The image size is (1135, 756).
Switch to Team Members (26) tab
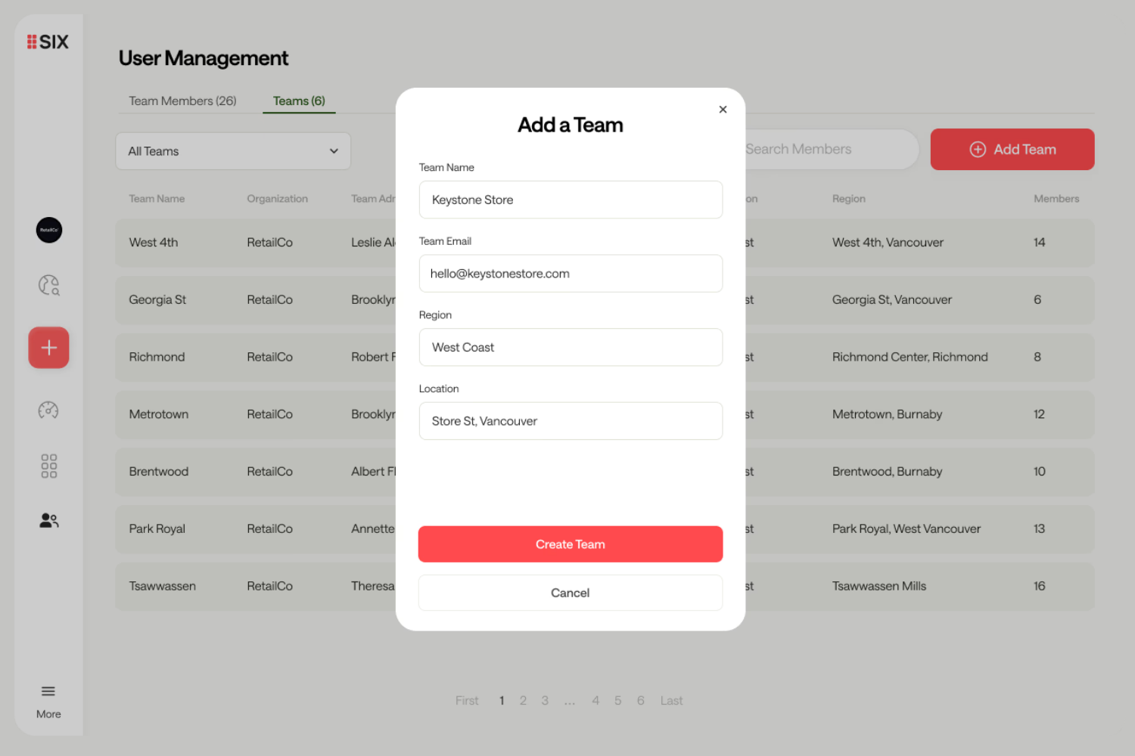point(182,101)
